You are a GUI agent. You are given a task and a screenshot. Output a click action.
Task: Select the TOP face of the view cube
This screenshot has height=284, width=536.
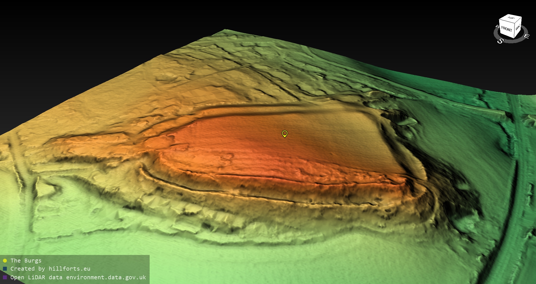coord(511,18)
